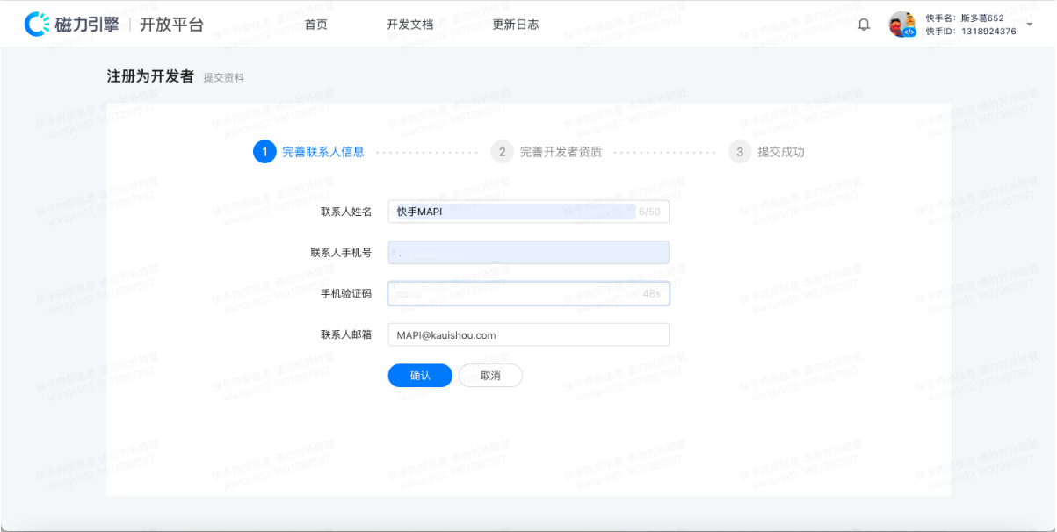Click the 联系人姓名 name input field
1057x532 pixels.
click(527, 212)
